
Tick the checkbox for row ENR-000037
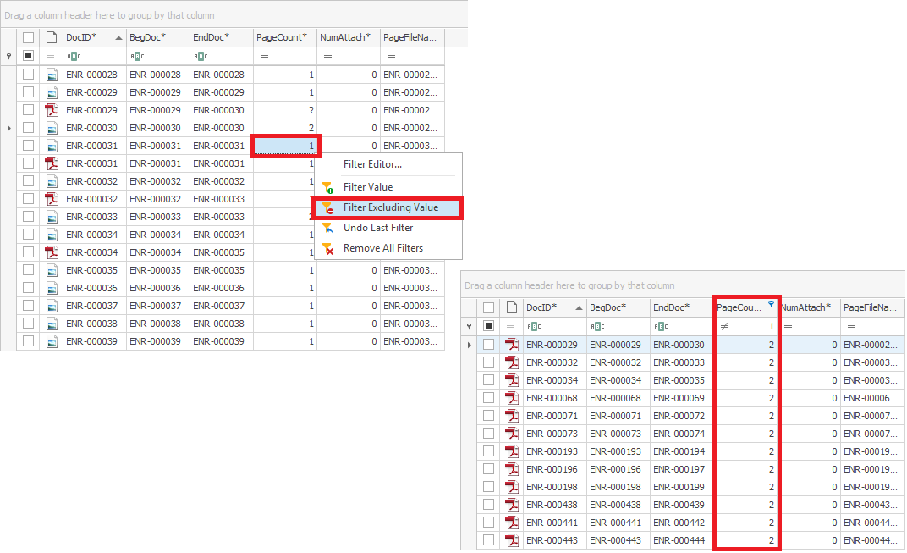click(29, 306)
